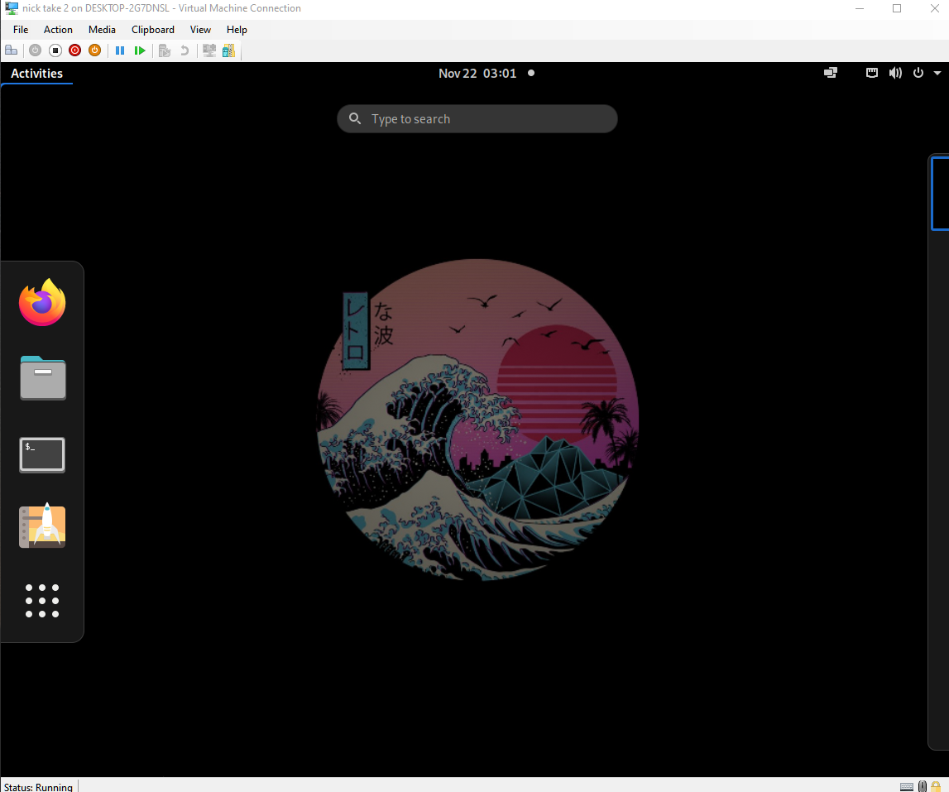Expand the system menu arrow
Viewport: 949px width, 792px height.
click(x=937, y=74)
